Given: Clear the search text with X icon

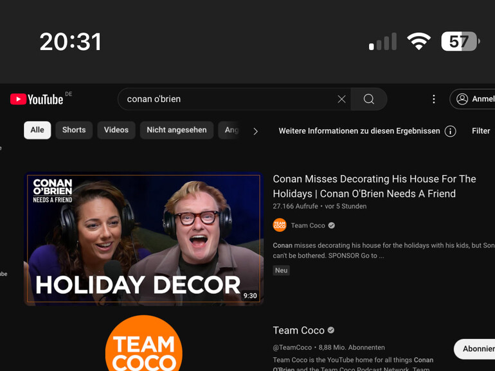Looking at the screenshot, I should (x=341, y=99).
